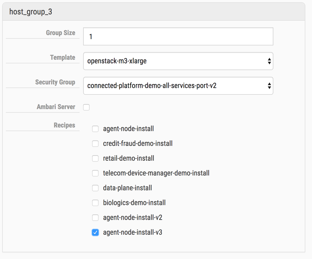This screenshot has width=312, height=259.
Task: Click the Recipes field label
Action: click(64, 125)
